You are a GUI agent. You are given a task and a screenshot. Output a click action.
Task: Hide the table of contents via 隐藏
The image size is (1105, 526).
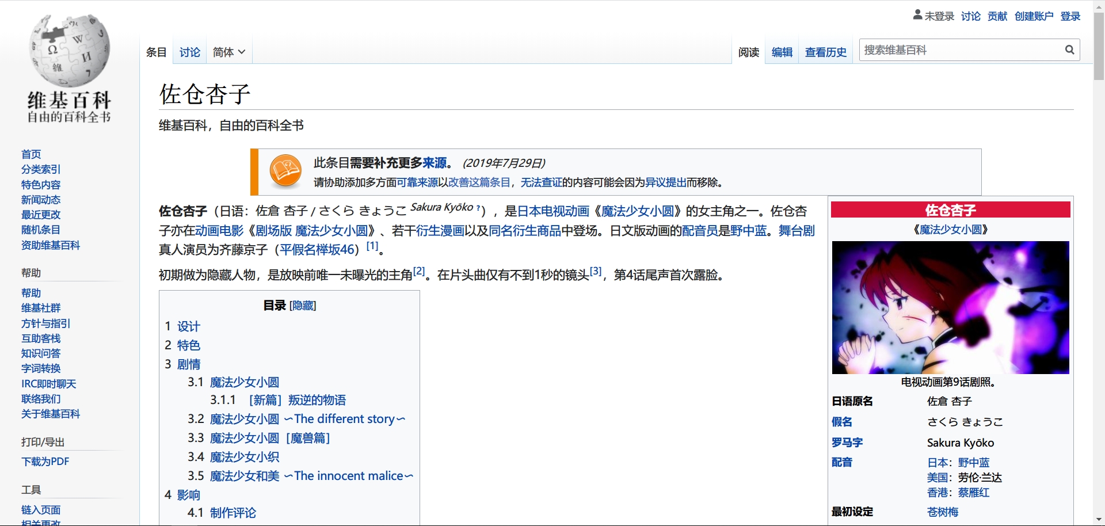[303, 306]
